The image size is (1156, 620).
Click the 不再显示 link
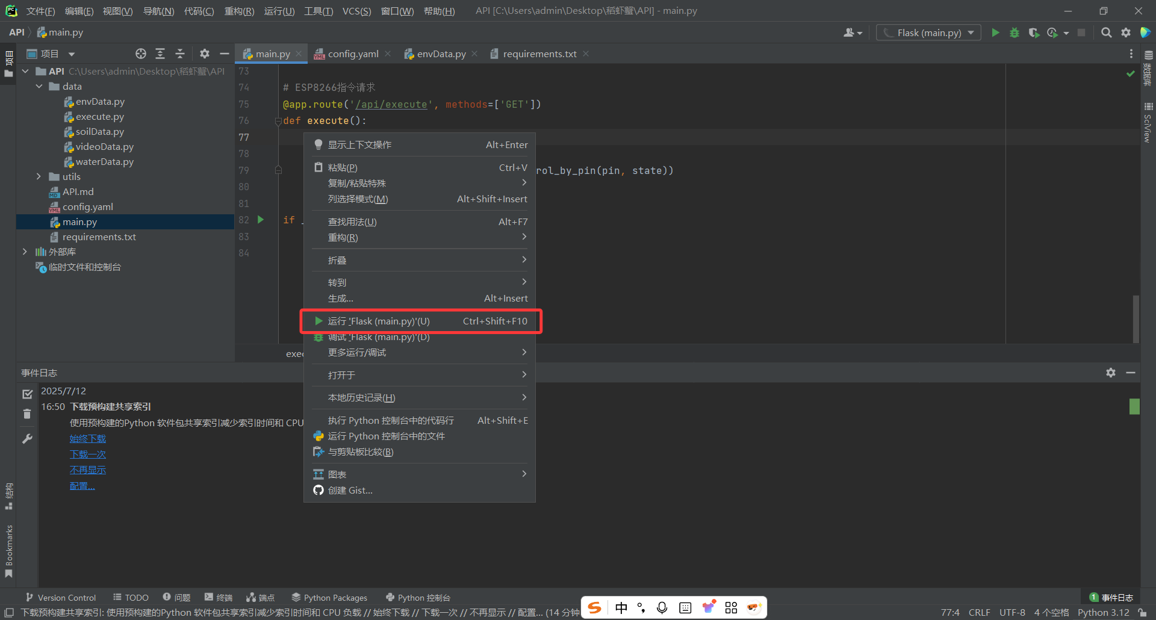(x=88, y=470)
